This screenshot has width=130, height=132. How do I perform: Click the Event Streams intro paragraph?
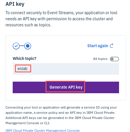61,19
